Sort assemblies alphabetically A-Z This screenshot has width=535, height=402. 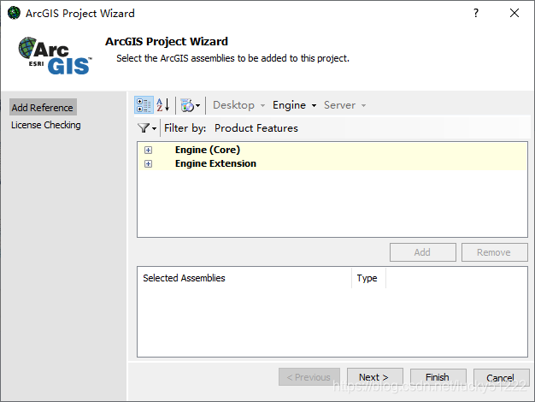point(163,105)
